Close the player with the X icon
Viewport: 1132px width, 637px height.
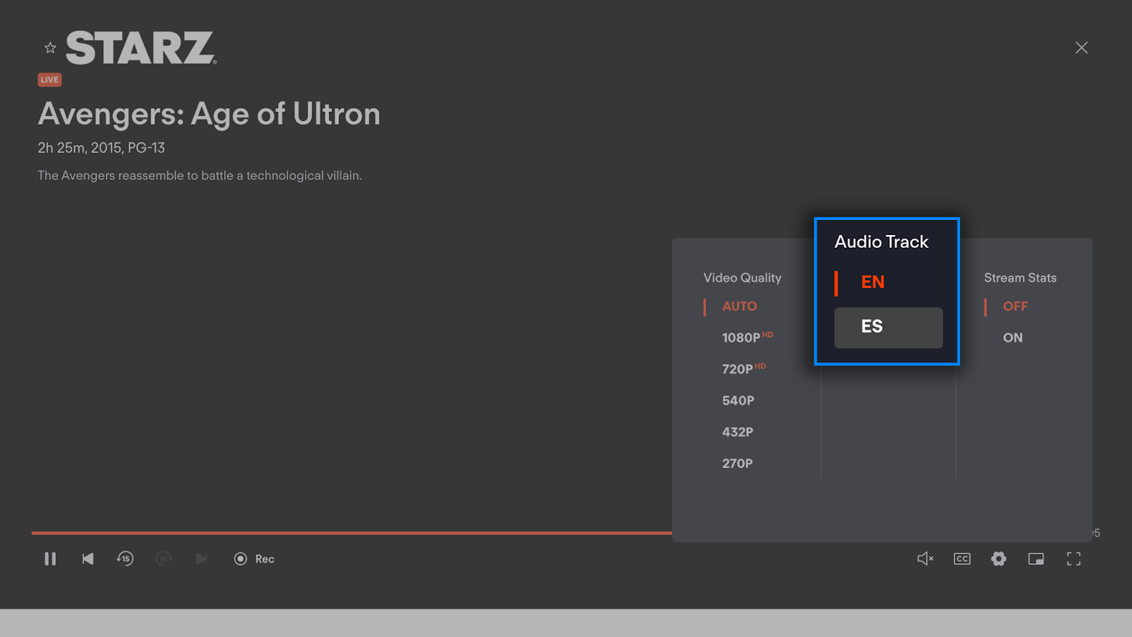coord(1081,47)
